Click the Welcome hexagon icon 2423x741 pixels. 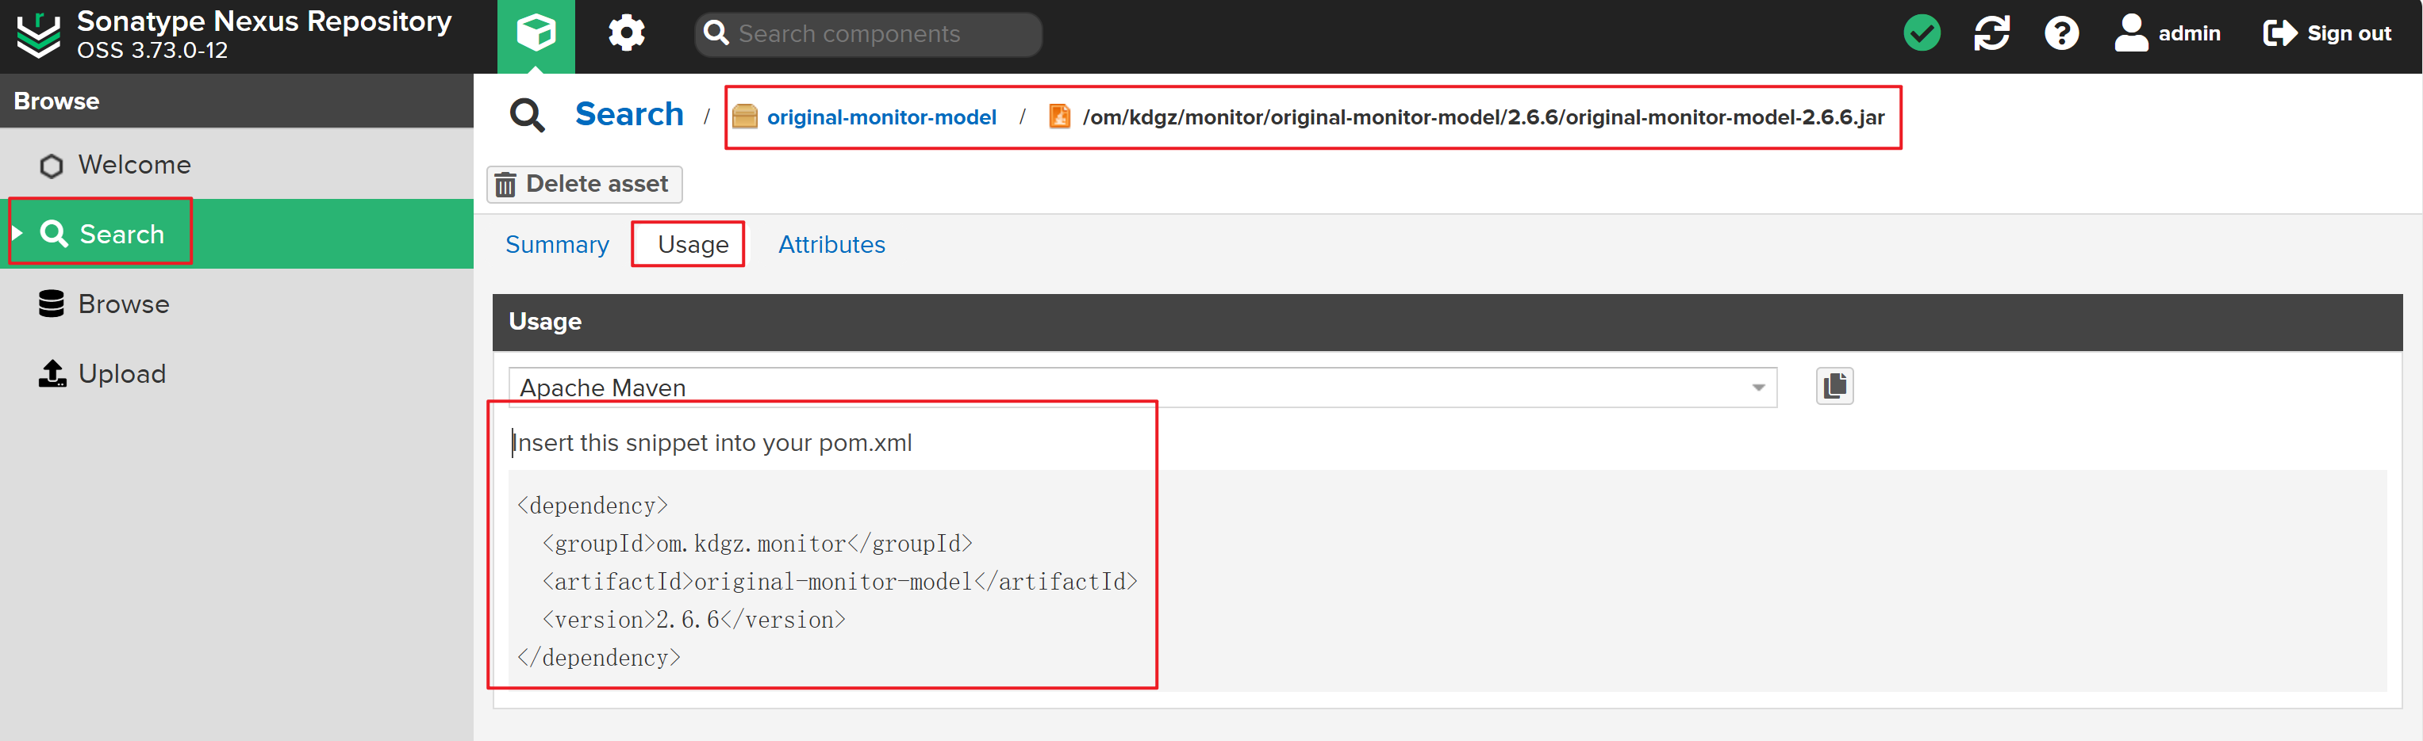[52, 166]
